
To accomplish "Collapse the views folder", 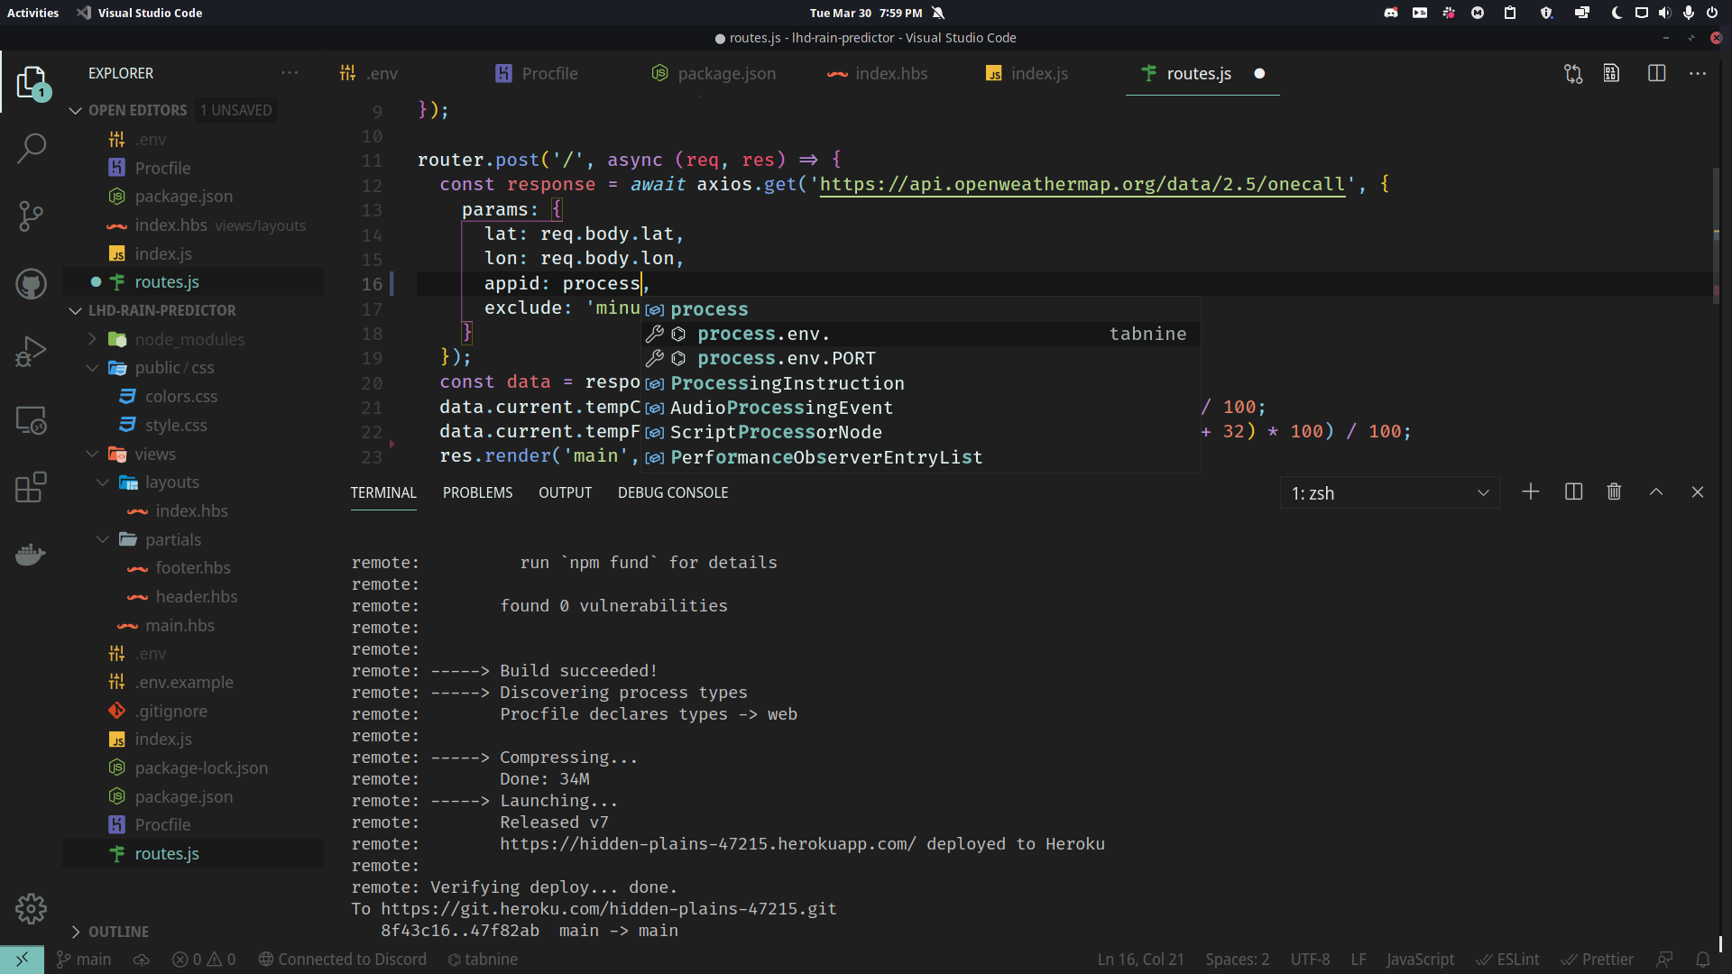I will pyautogui.click(x=93, y=454).
